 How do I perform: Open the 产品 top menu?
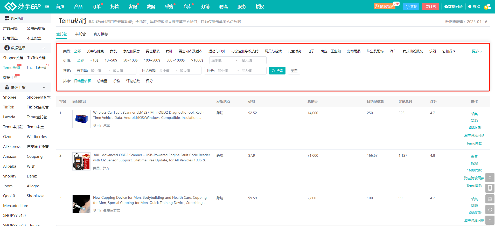coord(78,6)
